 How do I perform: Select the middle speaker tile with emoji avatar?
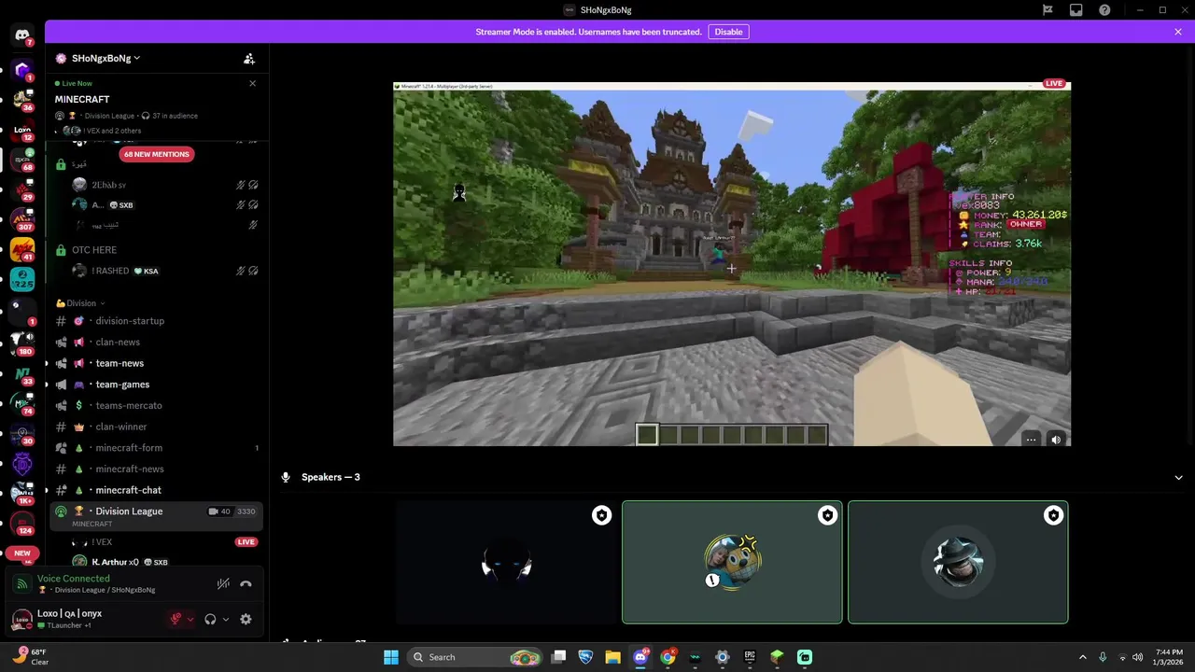[732, 562]
